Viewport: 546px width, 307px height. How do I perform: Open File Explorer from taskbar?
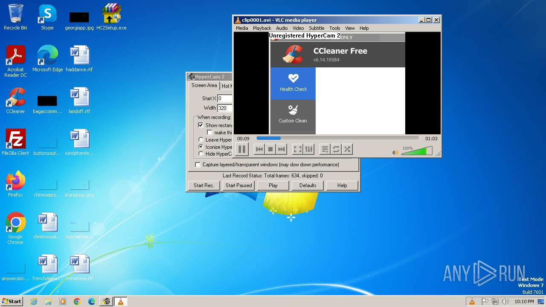(x=48, y=301)
